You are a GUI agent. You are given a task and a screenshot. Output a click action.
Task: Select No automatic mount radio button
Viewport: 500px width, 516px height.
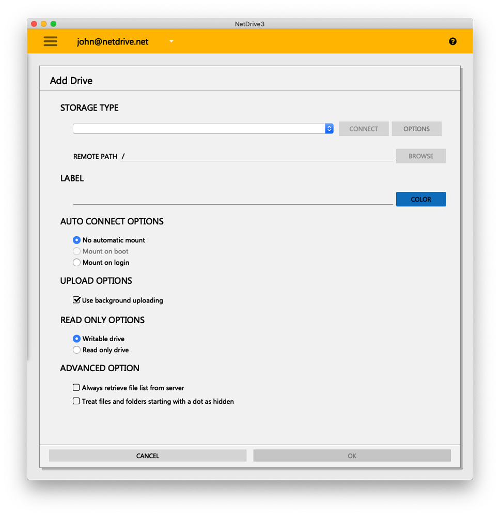pyautogui.click(x=76, y=240)
